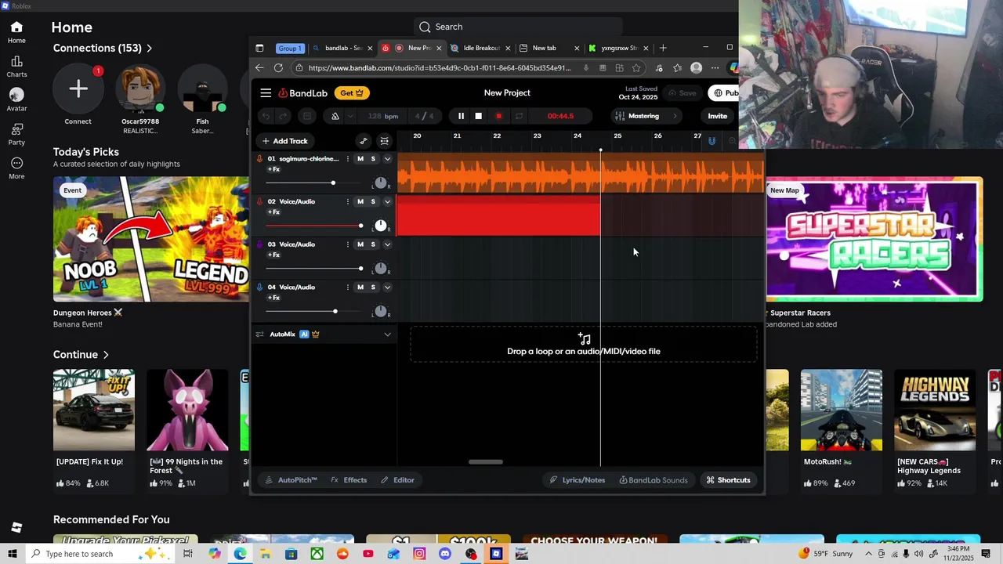The height and width of the screenshot is (564, 1003).
Task: Open a new browser tab with plus
Action: [663, 48]
